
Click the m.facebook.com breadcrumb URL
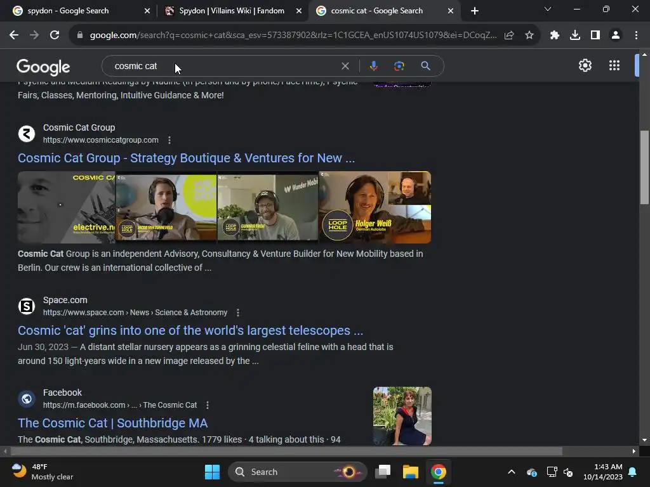[x=120, y=405]
